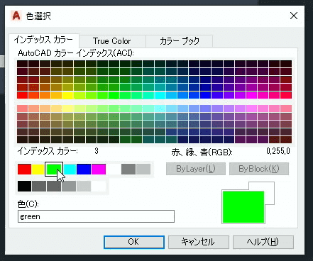The image size is (313, 261).
Task: Switch to the True Color tab
Action: pyautogui.click(x=111, y=41)
